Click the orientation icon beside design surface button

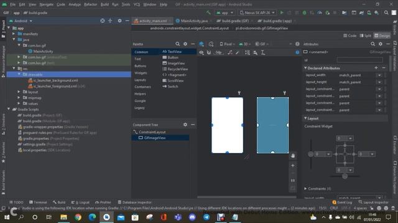pos(211,44)
